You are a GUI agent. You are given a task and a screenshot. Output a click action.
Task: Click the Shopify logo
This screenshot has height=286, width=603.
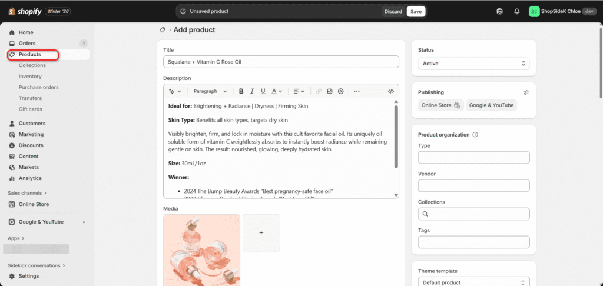(25, 12)
